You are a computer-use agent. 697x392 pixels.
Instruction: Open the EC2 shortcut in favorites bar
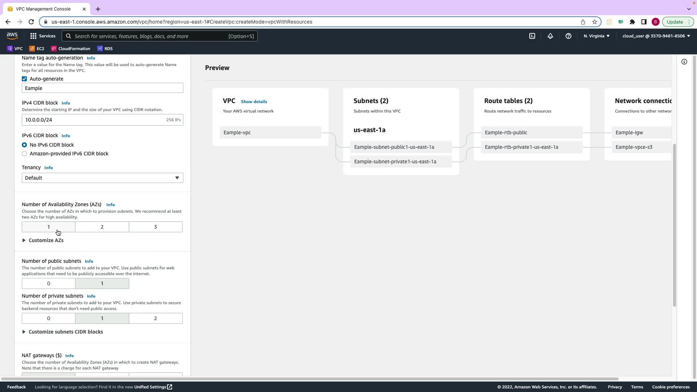coord(37,49)
